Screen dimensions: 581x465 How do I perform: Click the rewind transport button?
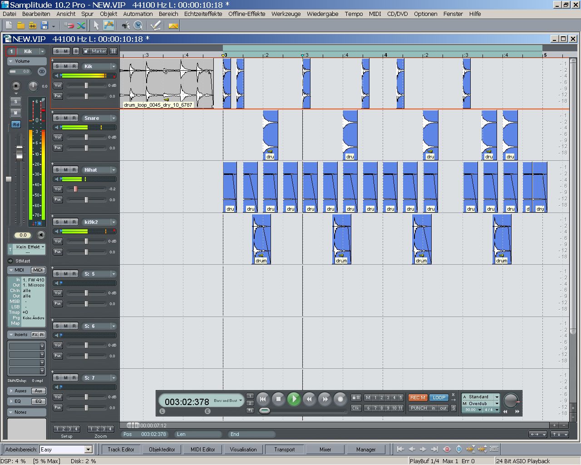(309, 399)
